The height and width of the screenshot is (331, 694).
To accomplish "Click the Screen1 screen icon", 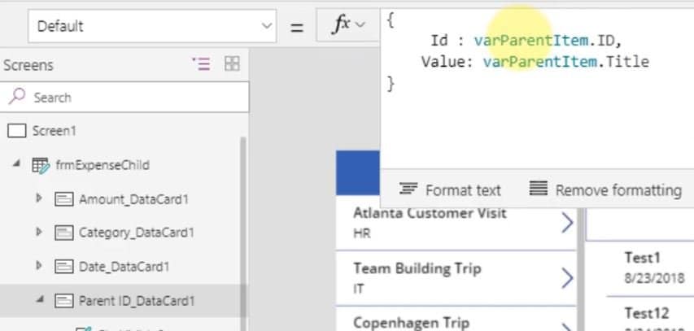I will pyautogui.click(x=17, y=131).
